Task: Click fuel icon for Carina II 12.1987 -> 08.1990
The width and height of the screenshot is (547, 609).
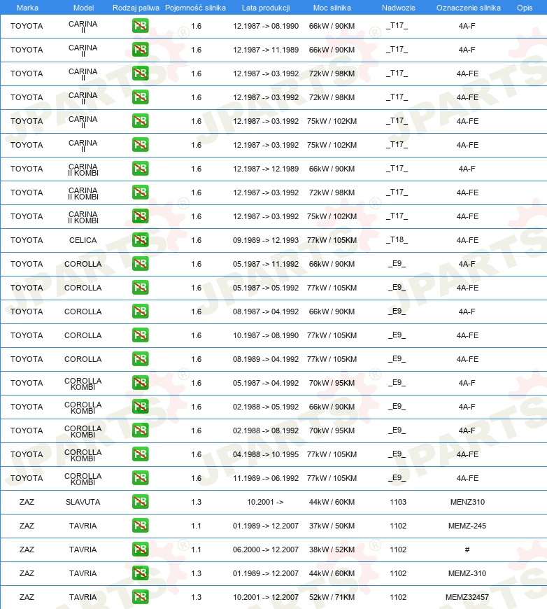Action: coord(140,26)
